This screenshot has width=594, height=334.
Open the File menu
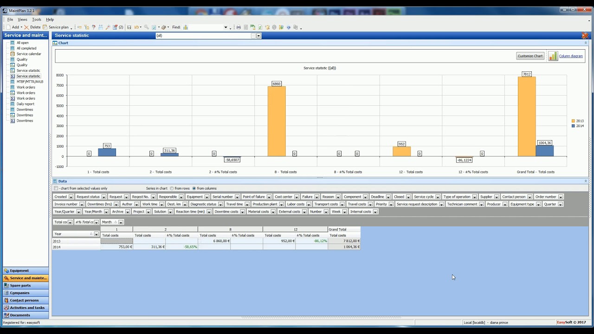(x=10, y=19)
